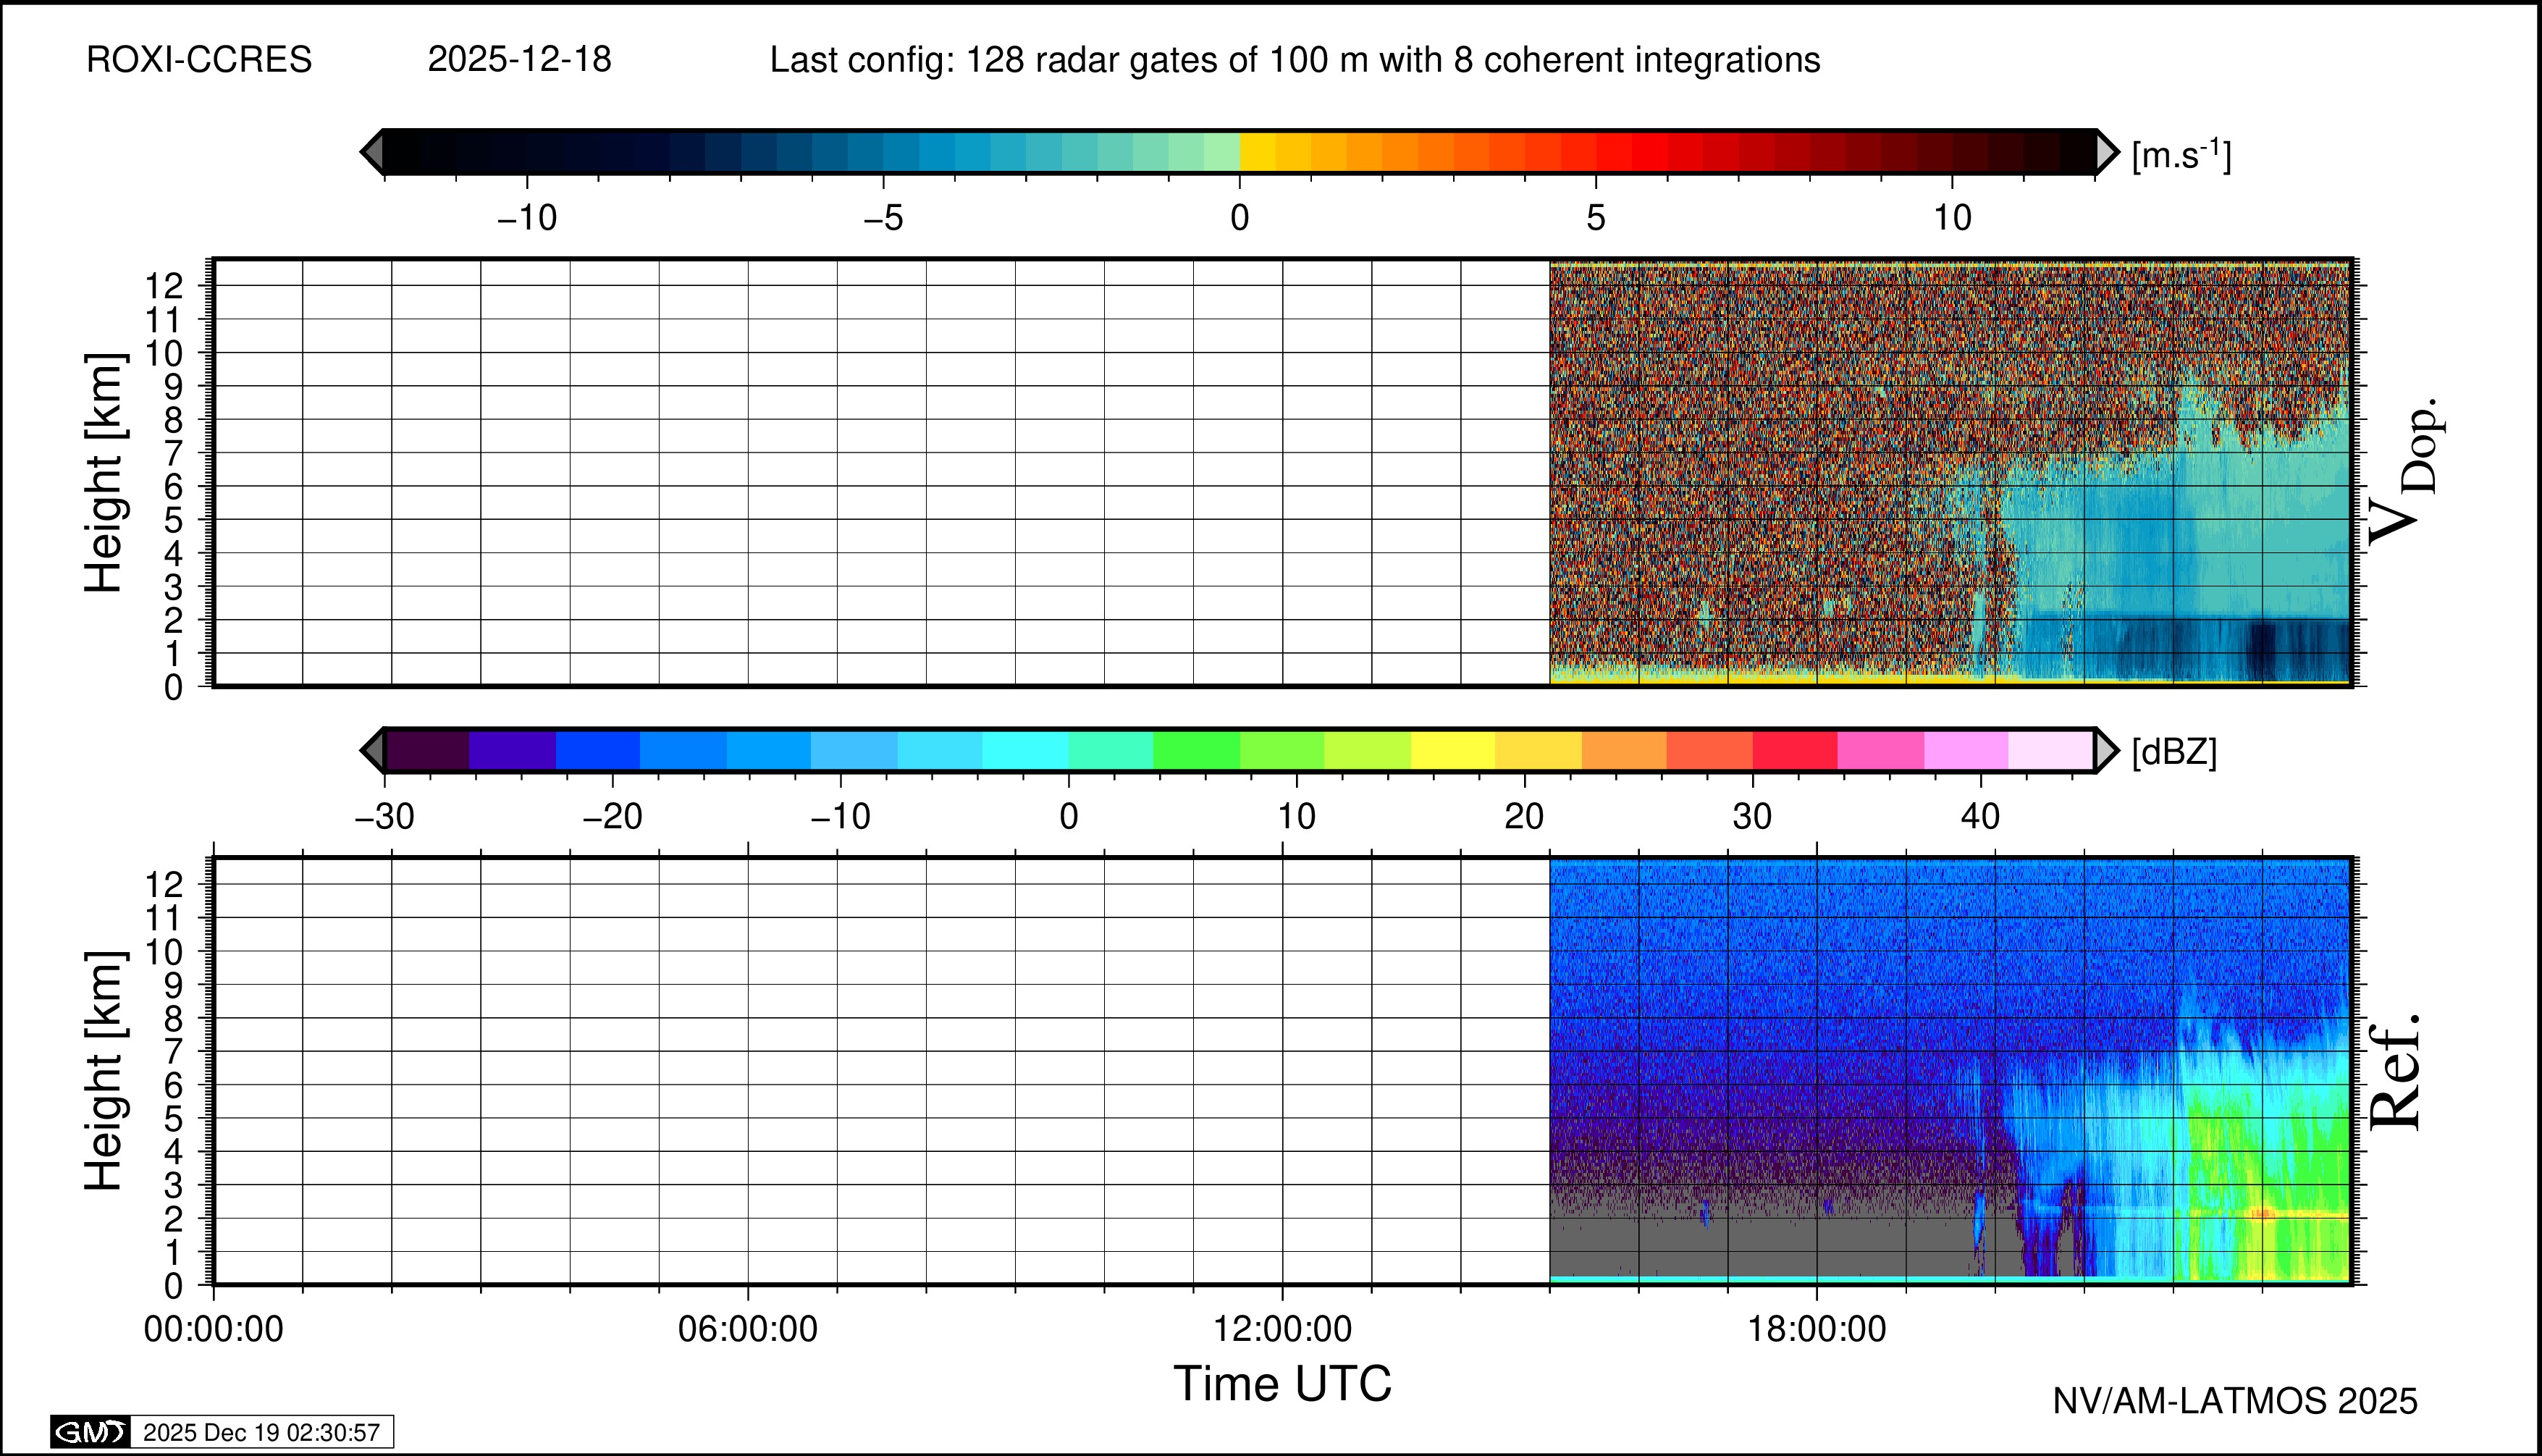Click the GMT timestamp 2025 Dec 19 box

pos(261,1432)
